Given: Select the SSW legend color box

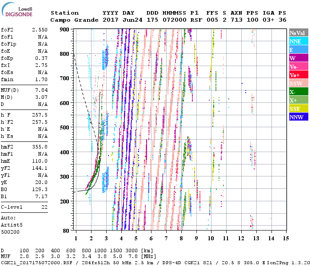Looking at the screenshot, I should pyautogui.click(x=299, y=83).
